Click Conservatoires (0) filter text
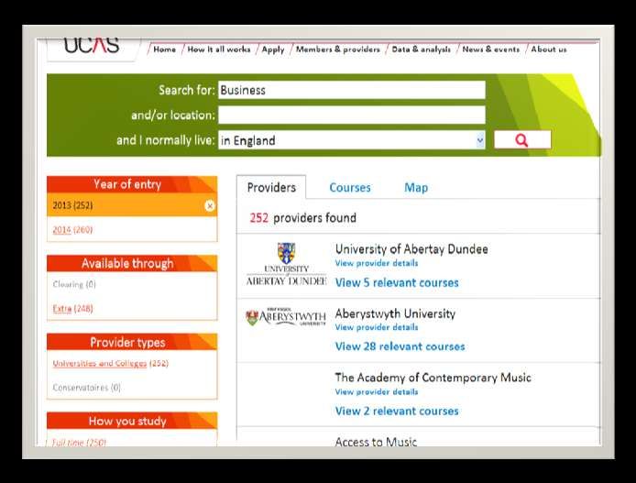This screenshot has height=483, width=636. (87, 388)
